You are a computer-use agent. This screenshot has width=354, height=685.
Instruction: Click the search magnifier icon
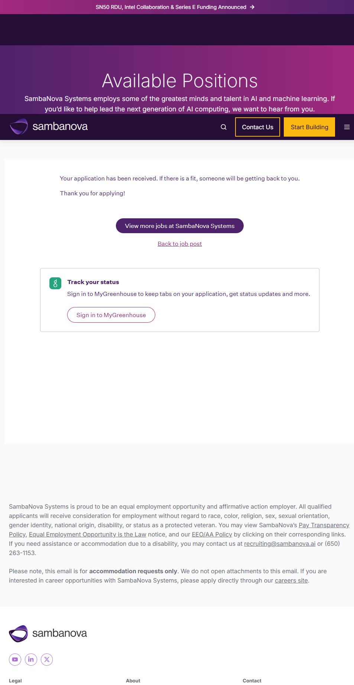click(224, 127)
